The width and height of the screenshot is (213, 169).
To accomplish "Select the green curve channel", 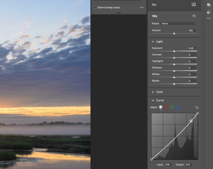I will point(172,107).
